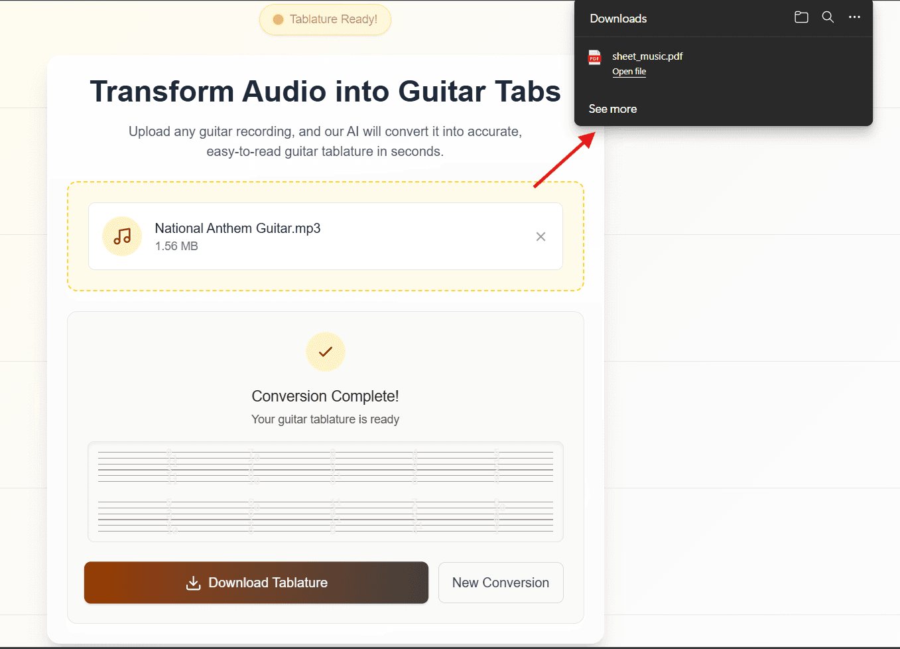900x649 pixels.
Task: Click the conversion complete checkmark icon
Action: coord(325,352)
